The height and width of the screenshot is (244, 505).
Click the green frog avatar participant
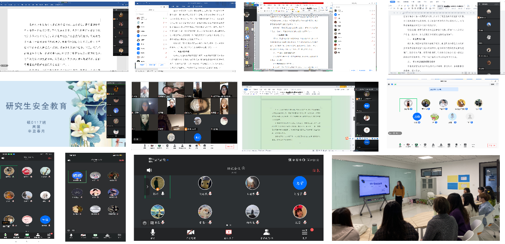coord(435,117)
